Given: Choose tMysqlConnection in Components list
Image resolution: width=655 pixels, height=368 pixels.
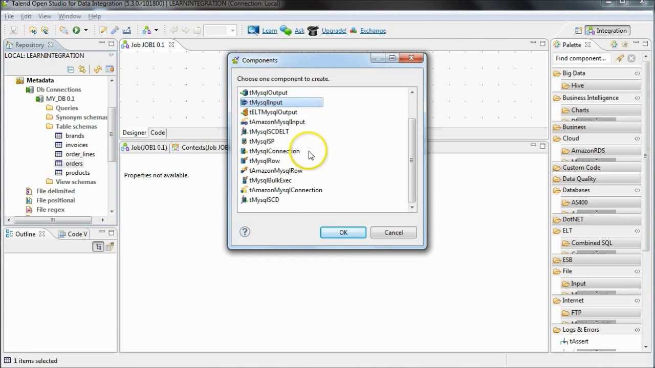Looking at the screenshot, I should [274, 151].
